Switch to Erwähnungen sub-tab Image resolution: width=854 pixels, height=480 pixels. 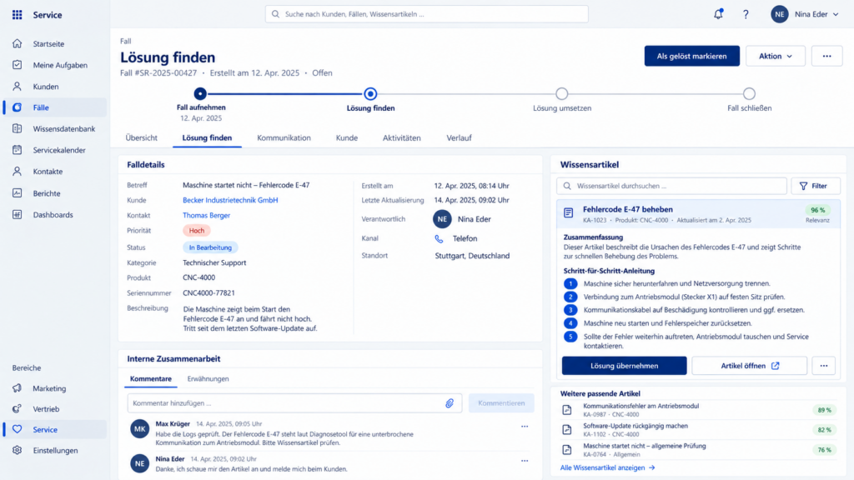click(208, 379)
